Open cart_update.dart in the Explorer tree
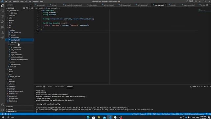This screenshot has width=211, height=119. (19, 32)
